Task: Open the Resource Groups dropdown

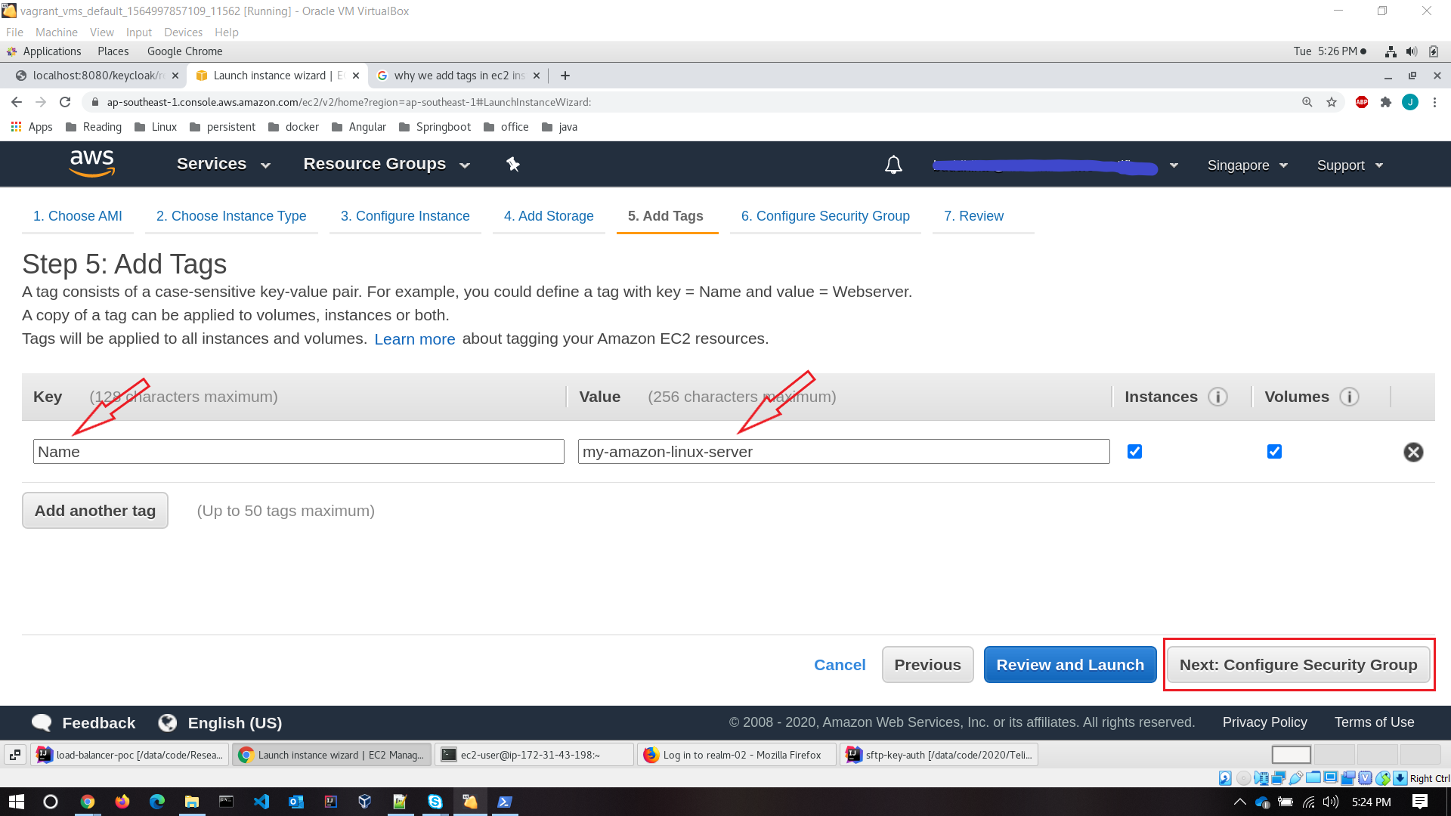Action: point(386,164)
